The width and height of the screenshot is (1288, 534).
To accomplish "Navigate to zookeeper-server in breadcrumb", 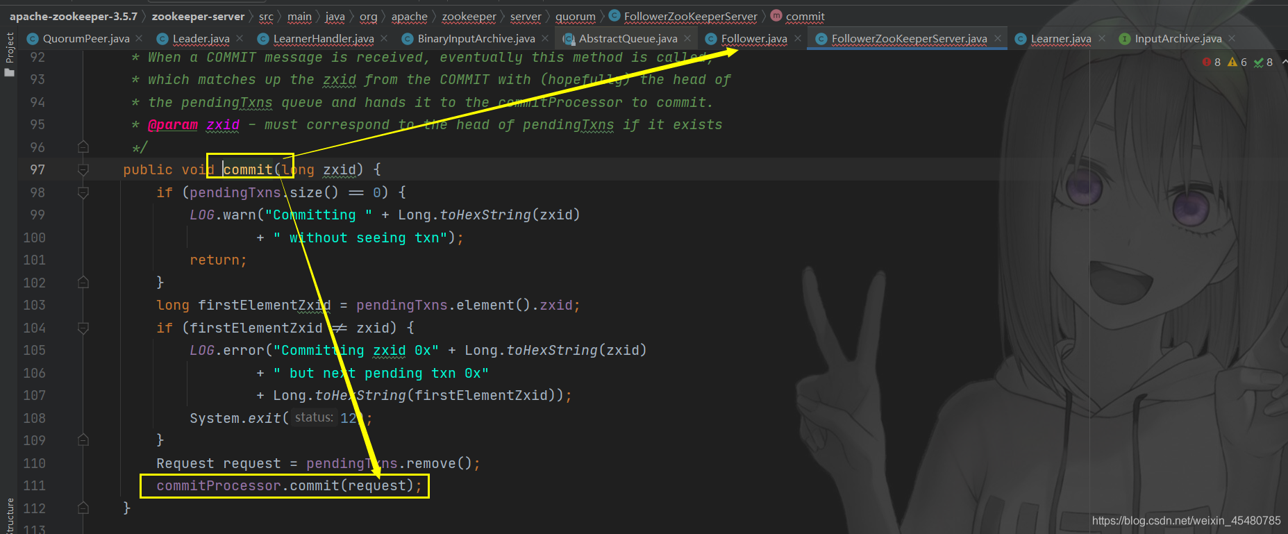I will coord(198,16).
